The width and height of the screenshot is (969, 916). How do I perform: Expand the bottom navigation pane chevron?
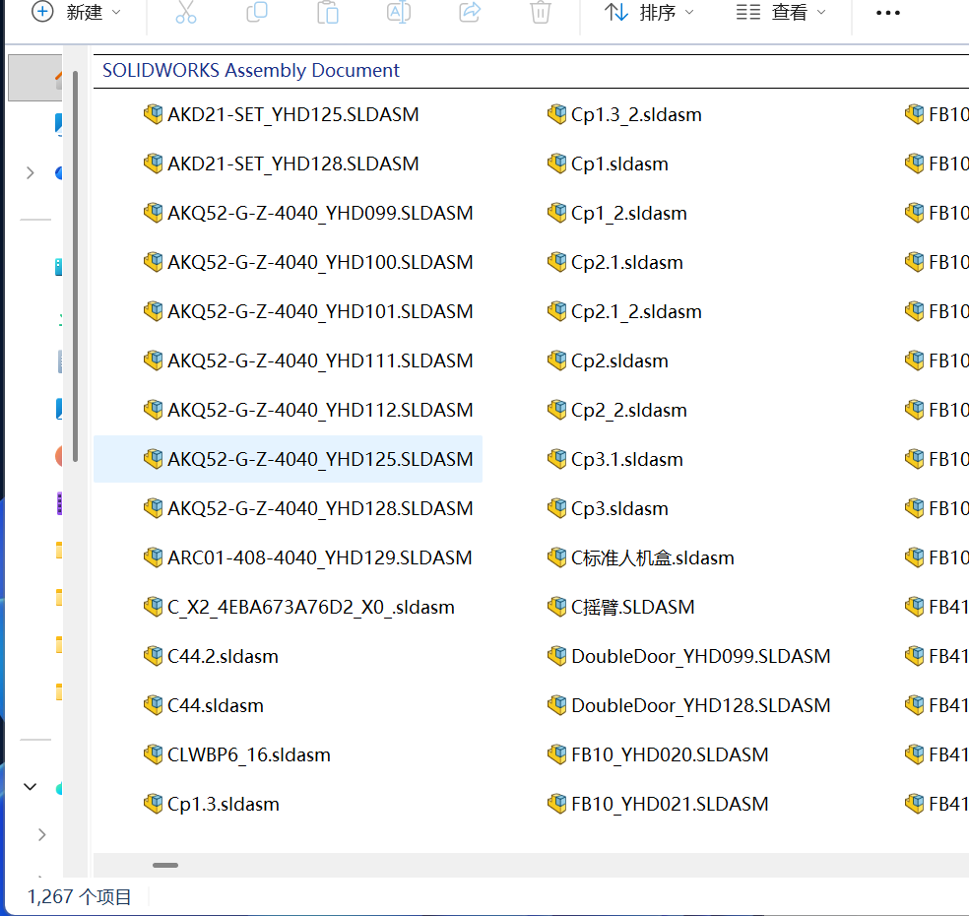41,835
